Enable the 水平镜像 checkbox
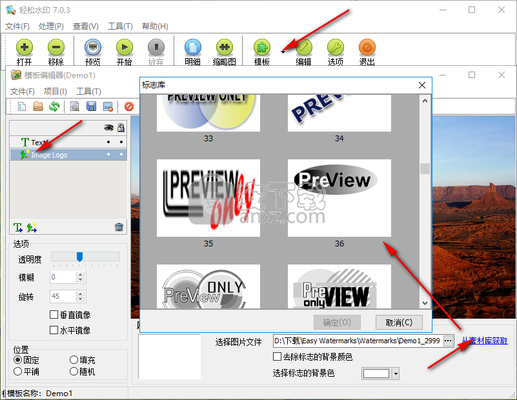Viewport: 517px width, 400px height. click(54, 330)
